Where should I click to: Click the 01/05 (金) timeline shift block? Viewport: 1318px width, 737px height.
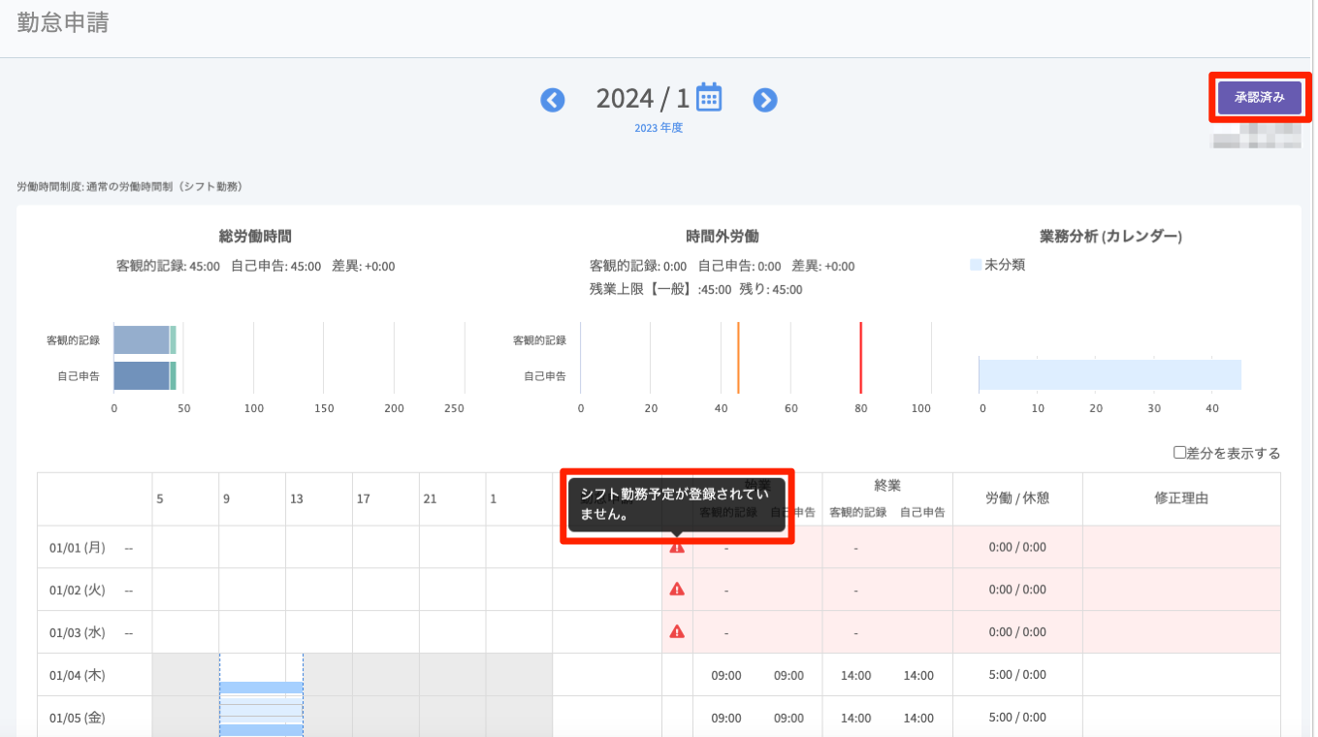pyautogui.click(x=261, y=718)
